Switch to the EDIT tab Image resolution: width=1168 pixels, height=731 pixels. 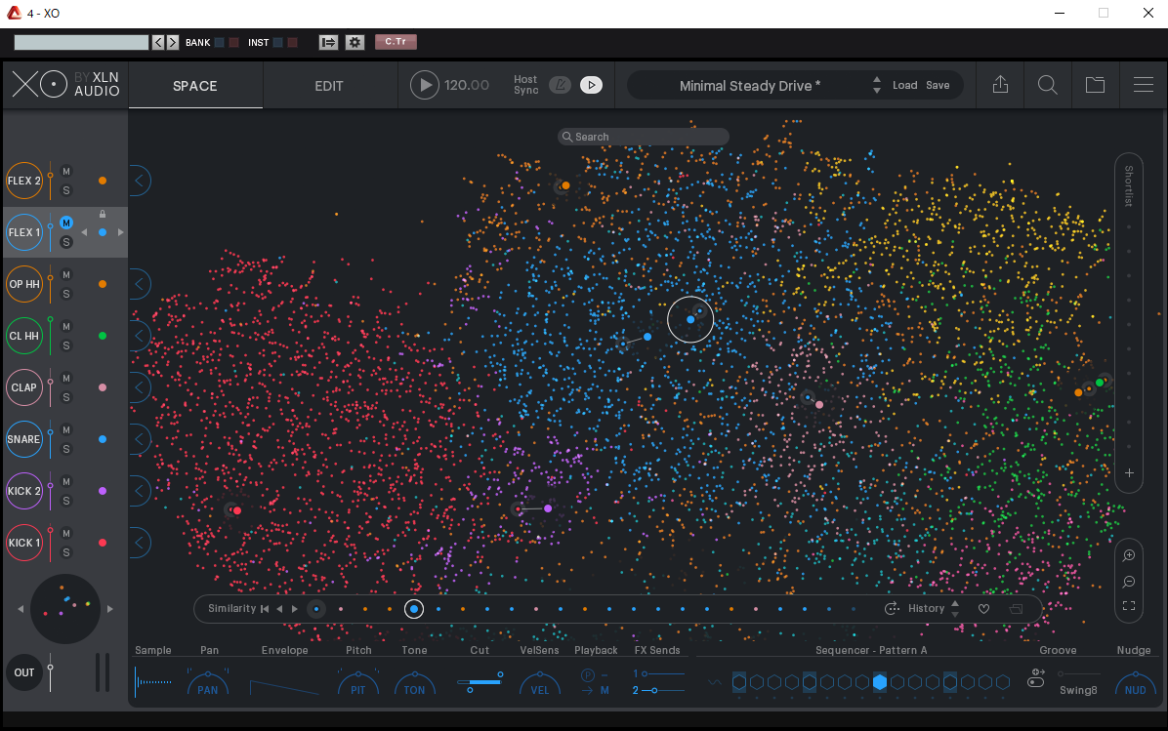328,86
